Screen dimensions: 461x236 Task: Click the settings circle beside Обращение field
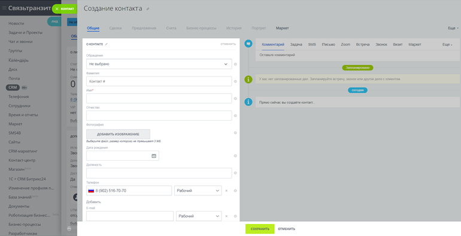(235, 65)
